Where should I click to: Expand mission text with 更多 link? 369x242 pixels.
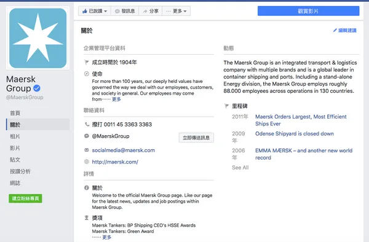116,99
